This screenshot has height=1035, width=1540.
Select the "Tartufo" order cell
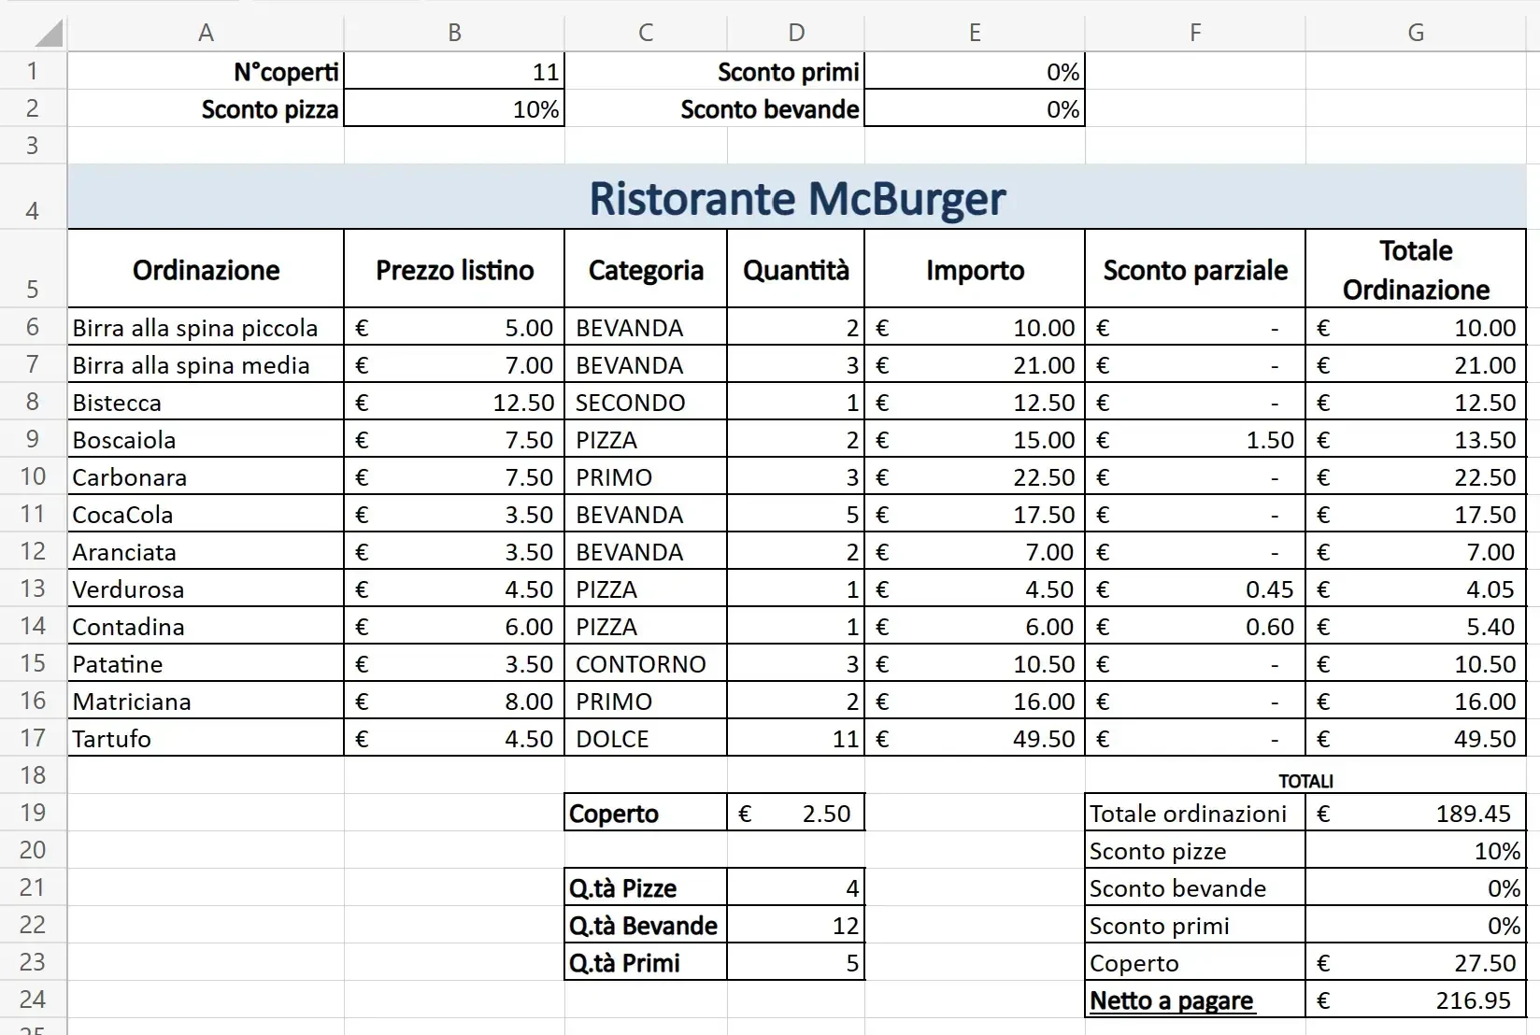[206, 738]
